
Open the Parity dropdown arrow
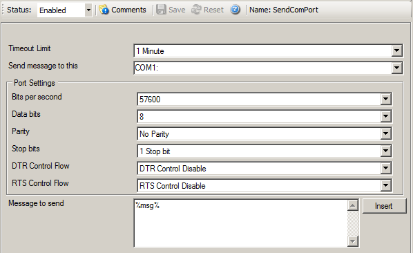(x=385, y=133)
